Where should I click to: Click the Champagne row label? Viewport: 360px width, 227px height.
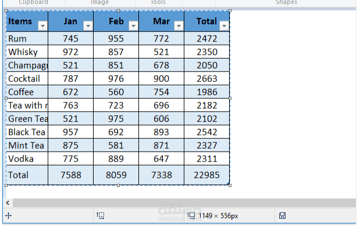(x=27, y=66)
